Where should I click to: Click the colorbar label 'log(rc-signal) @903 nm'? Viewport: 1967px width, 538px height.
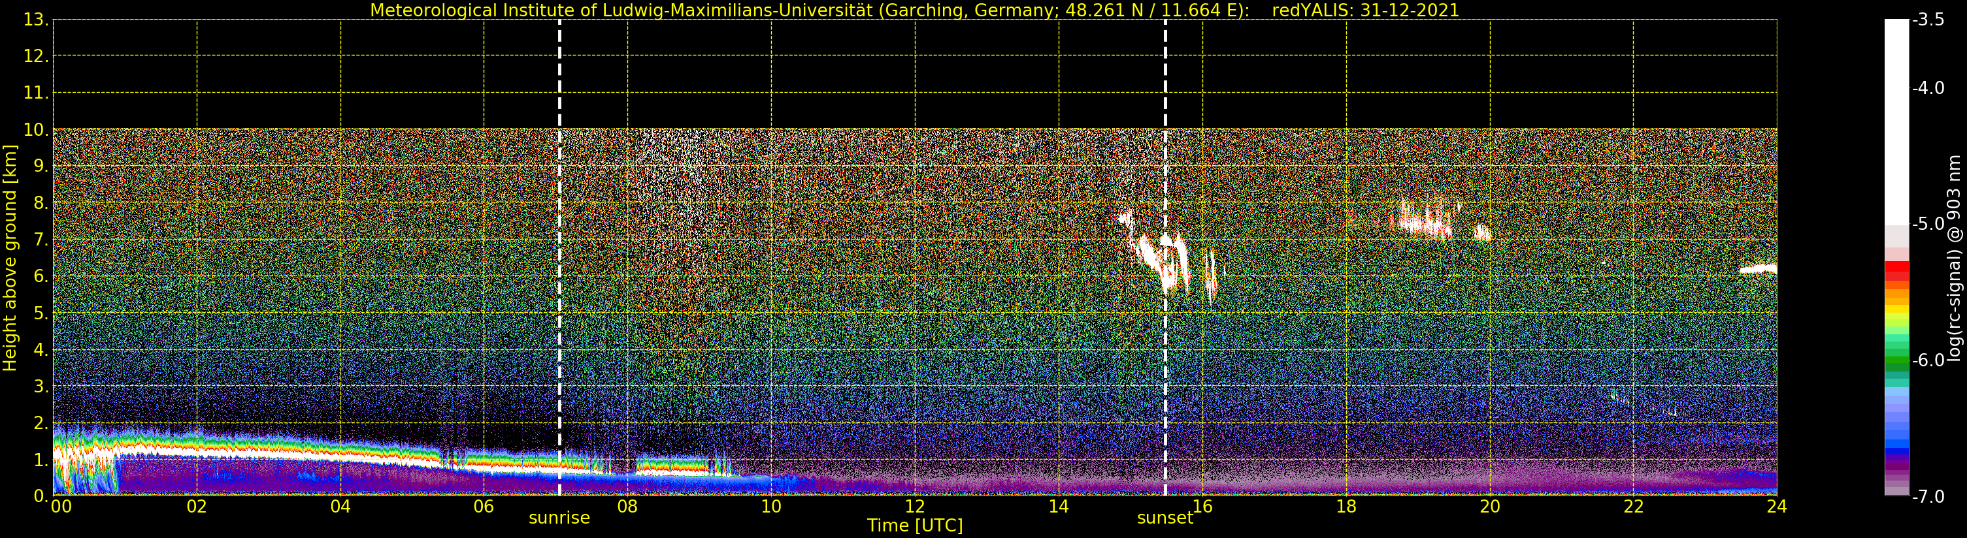[1954, 258]
